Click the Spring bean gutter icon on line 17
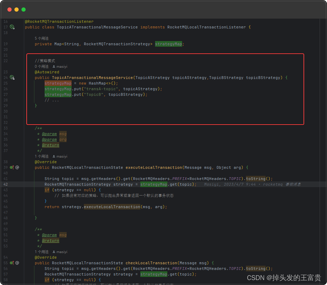327x285 pixels. [x=12, y=27]
